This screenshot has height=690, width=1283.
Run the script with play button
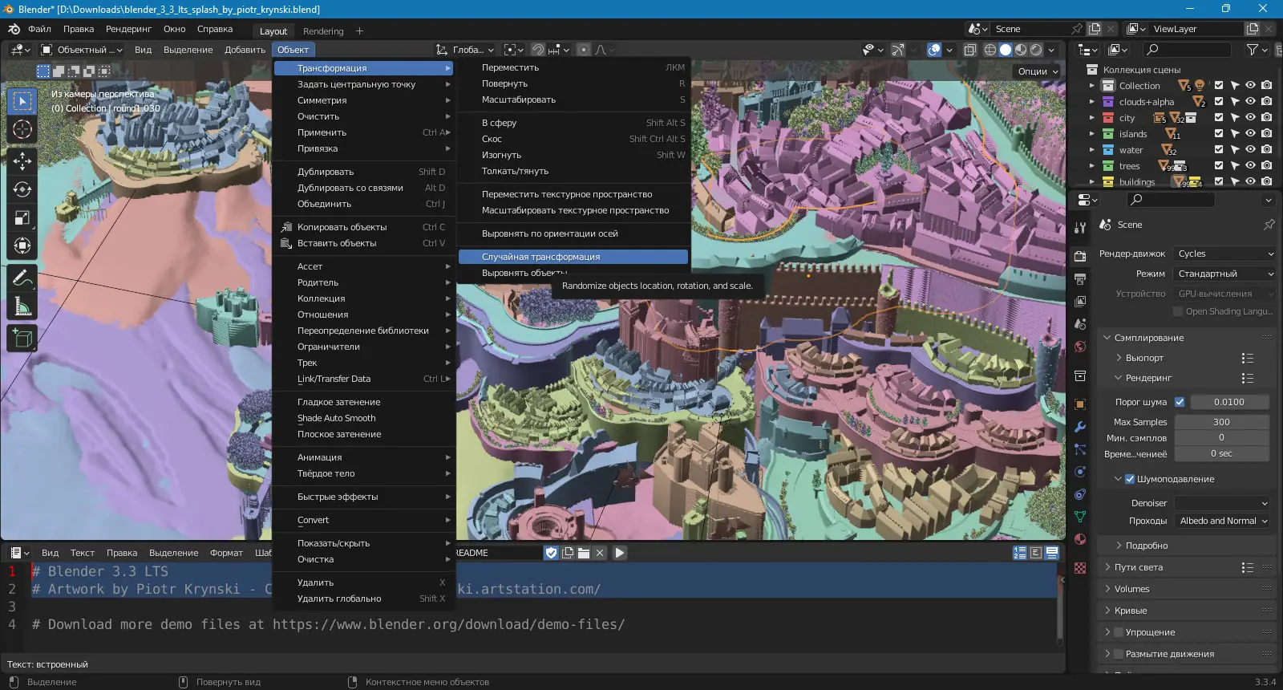(x=619, y=553)
